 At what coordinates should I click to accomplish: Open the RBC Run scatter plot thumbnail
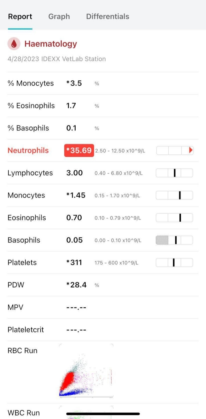86,371
